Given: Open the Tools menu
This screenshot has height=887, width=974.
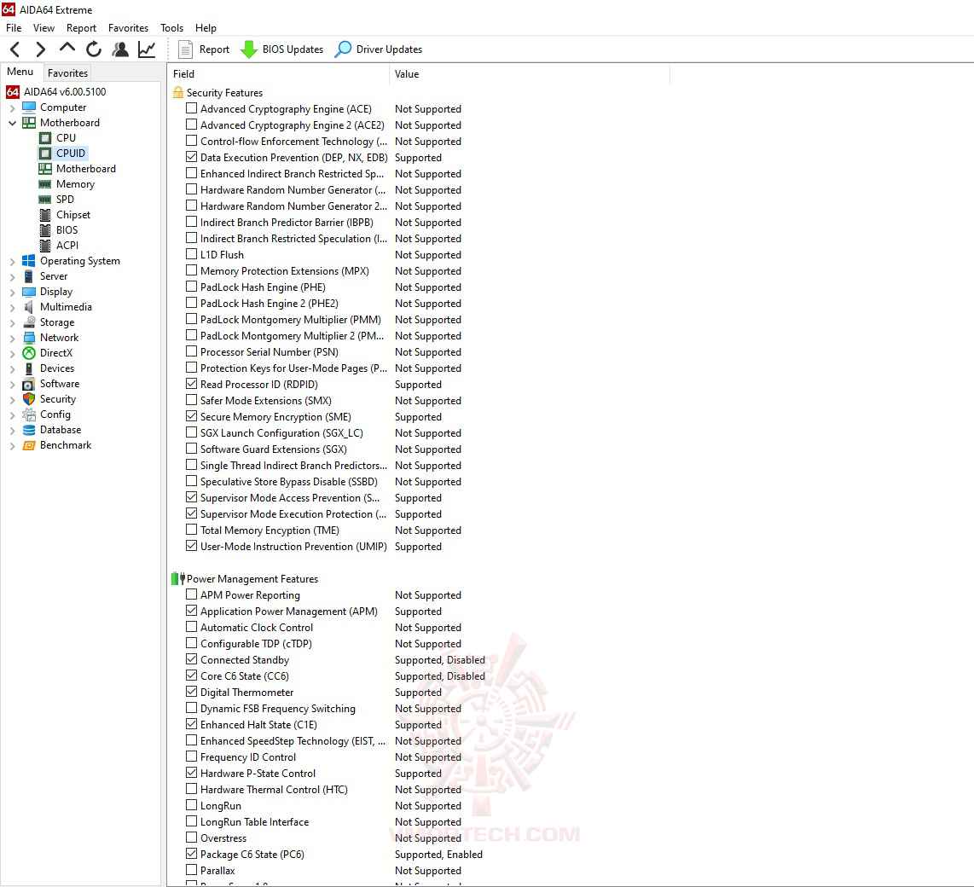Looking at the screenshot, I should click(171, 28).
